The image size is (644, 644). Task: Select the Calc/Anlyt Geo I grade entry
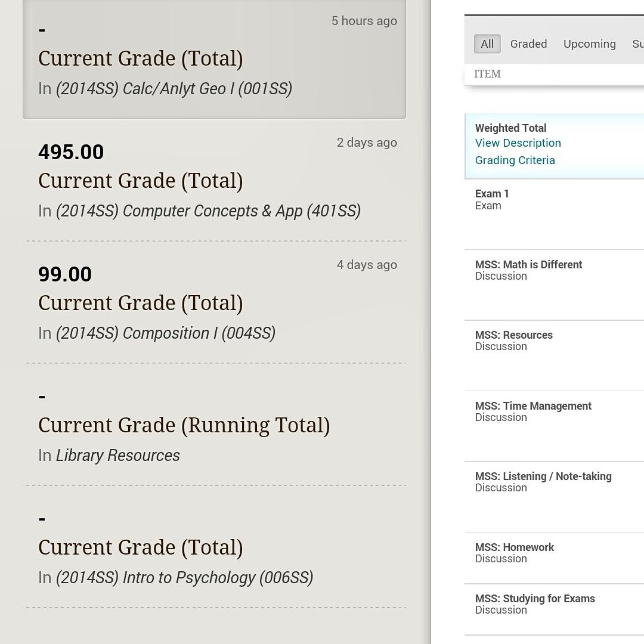pyautogui.click(x=215, y=60)
